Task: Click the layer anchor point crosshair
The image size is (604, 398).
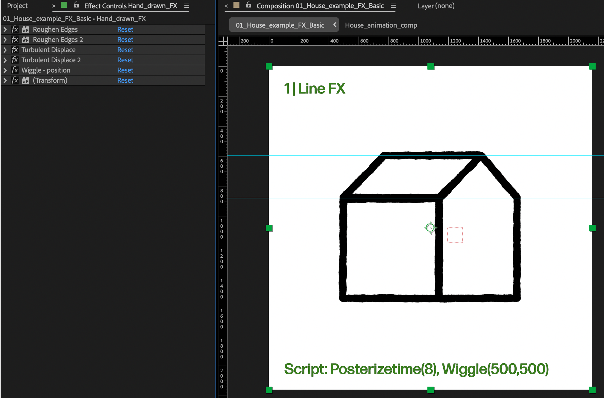Action: pos(430,228)
